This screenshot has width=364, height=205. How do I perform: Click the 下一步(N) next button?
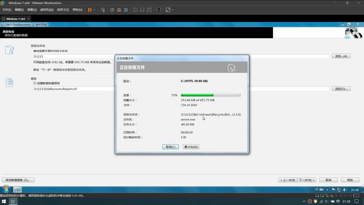(307, 180)
